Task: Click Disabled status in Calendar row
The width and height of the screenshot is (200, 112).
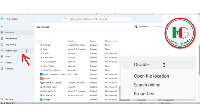Action: coord(94,45)
